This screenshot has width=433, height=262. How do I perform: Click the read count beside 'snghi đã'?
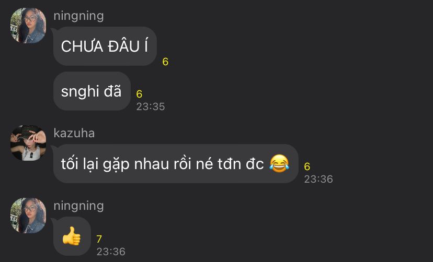point(139,94)
